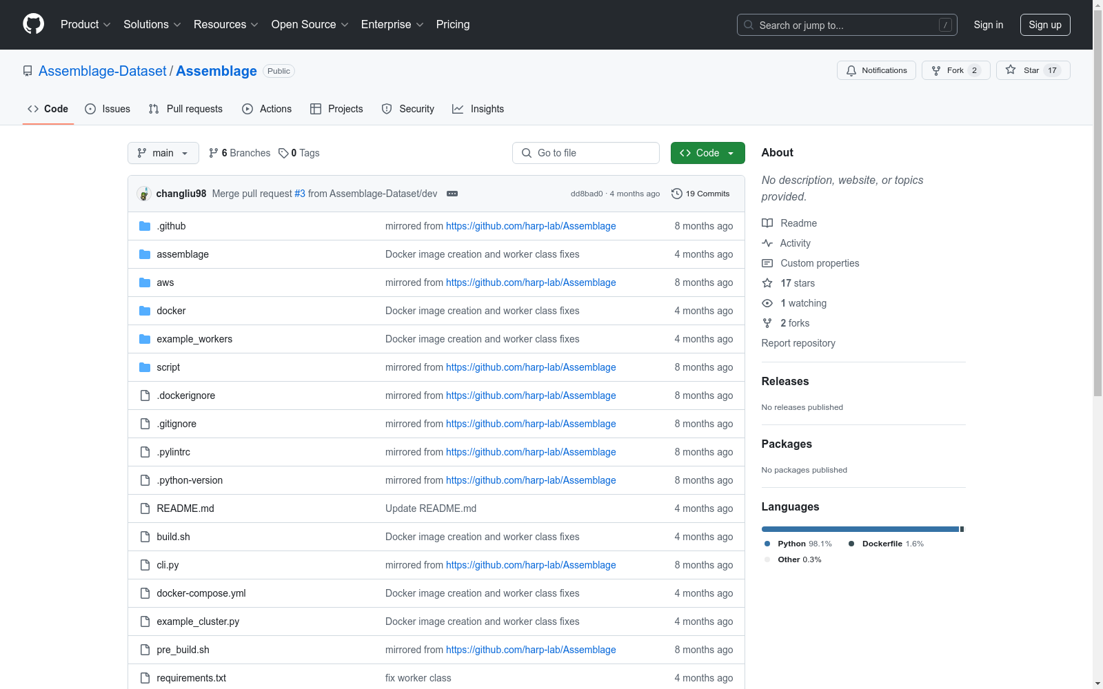Open pull request #3 link
Viewport: 1103px width, 689px height.
pos(300,194)
